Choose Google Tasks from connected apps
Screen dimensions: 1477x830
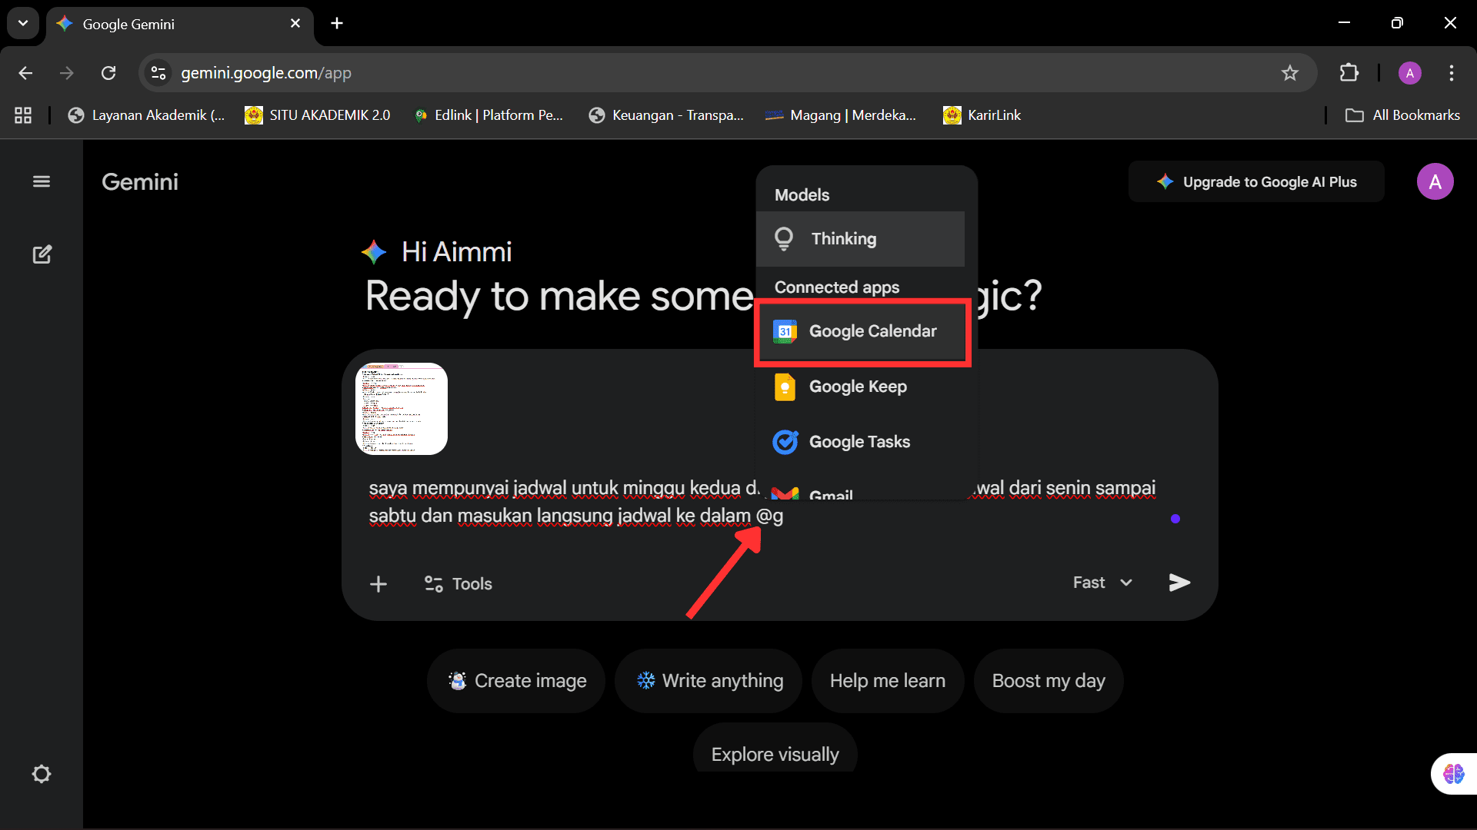(x=860, y=442)
